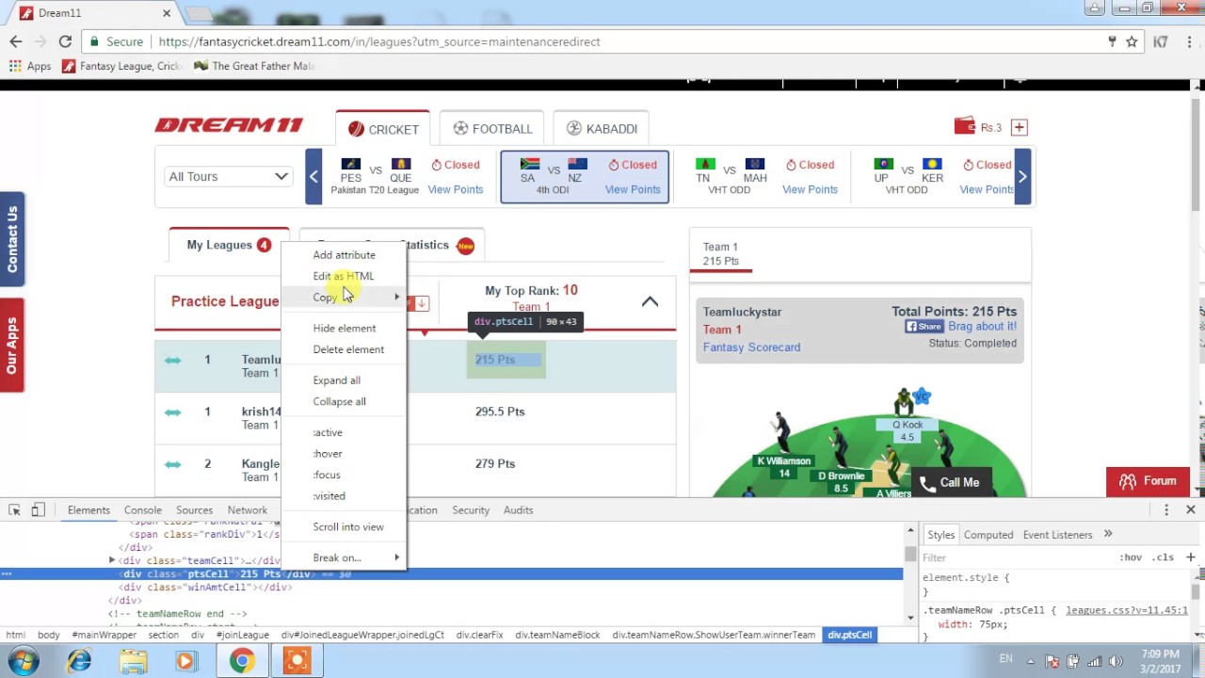1205x678 pixels.
Task: Slide the match carousel right
Action: coord(1023,176)
